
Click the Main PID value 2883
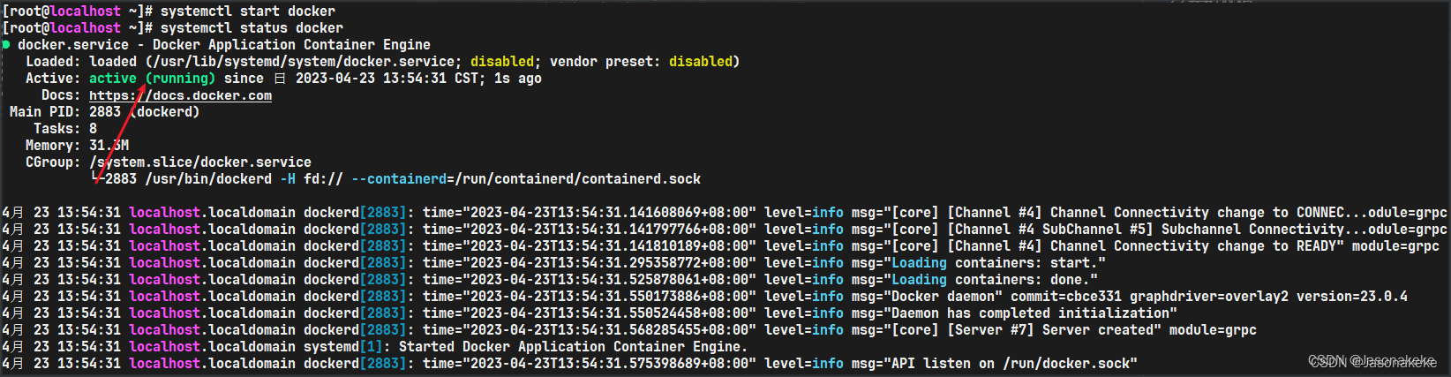pyautogui.click(x=104, y=112)
